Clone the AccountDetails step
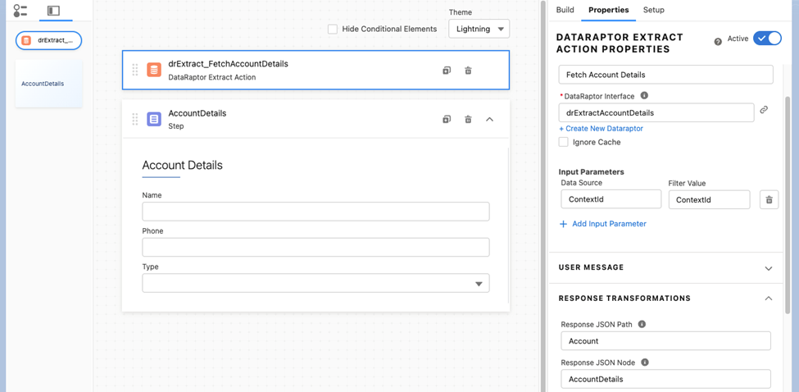This screenshot has height=392, width=799. [447, 119]
